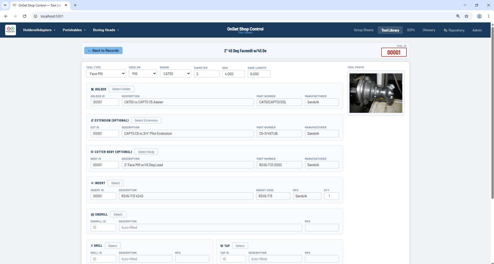Viewport: 494px width, 264px height.
Task: Switch to the Setup Sheets tab
Action: click(363, 30)
